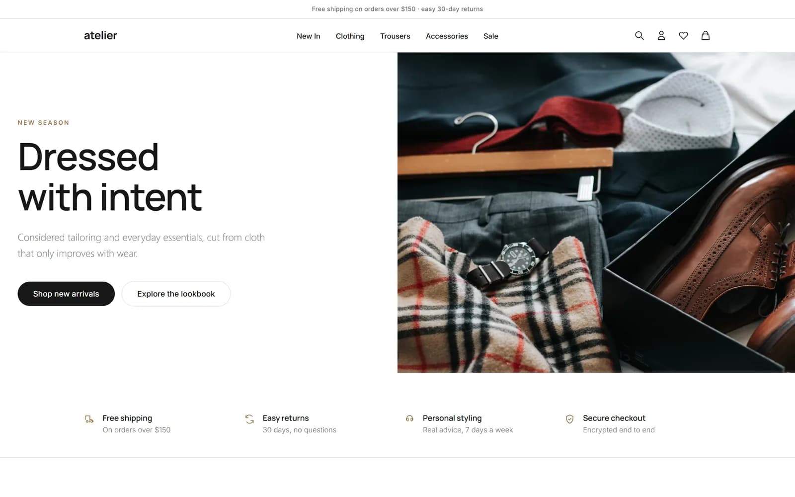795x497 pixels.
Task: Click the Explore the lookbook button
Action: (176, 294)
